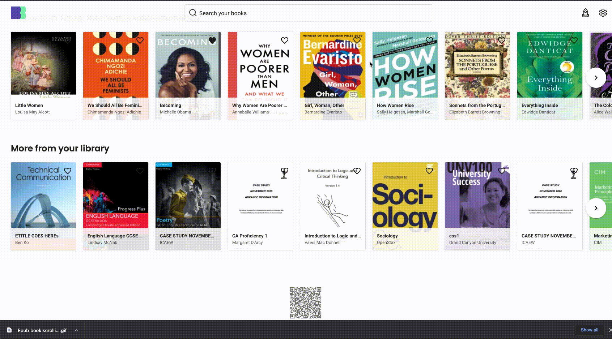This screenshot has width=612, height=339.
Task: Show next books in library carousel
Action: (596, 208)
